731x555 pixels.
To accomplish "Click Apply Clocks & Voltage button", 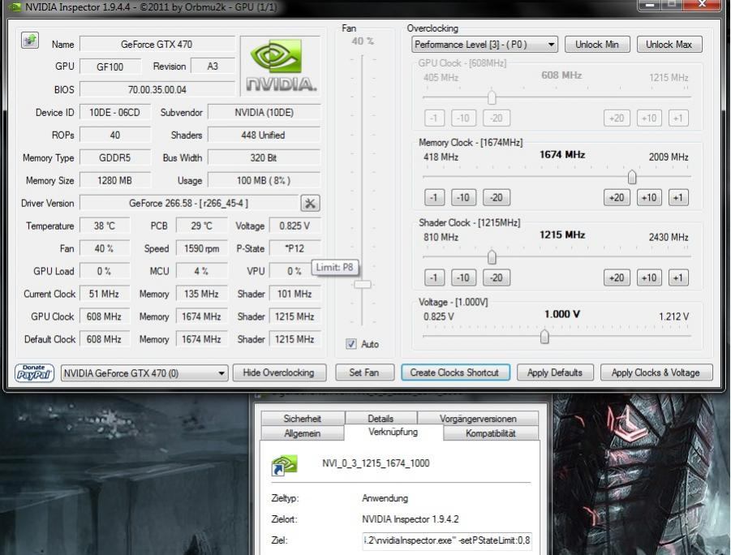I will click(656, 372).
